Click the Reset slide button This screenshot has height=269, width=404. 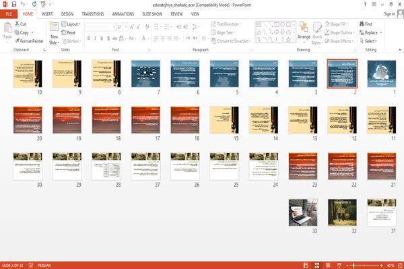click(69, 32)
